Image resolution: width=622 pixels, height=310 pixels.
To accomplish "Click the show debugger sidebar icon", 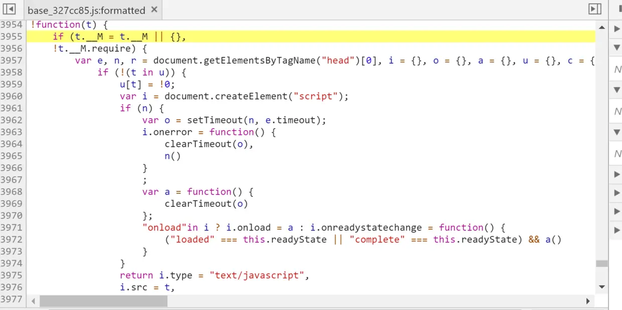I will click(x=595, y=9).
